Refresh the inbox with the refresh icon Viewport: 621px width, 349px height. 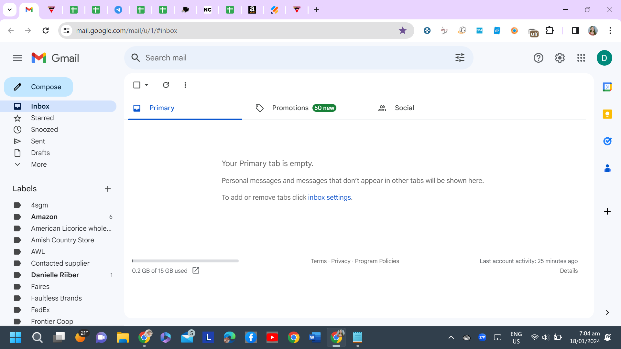(x=166, y=85)
